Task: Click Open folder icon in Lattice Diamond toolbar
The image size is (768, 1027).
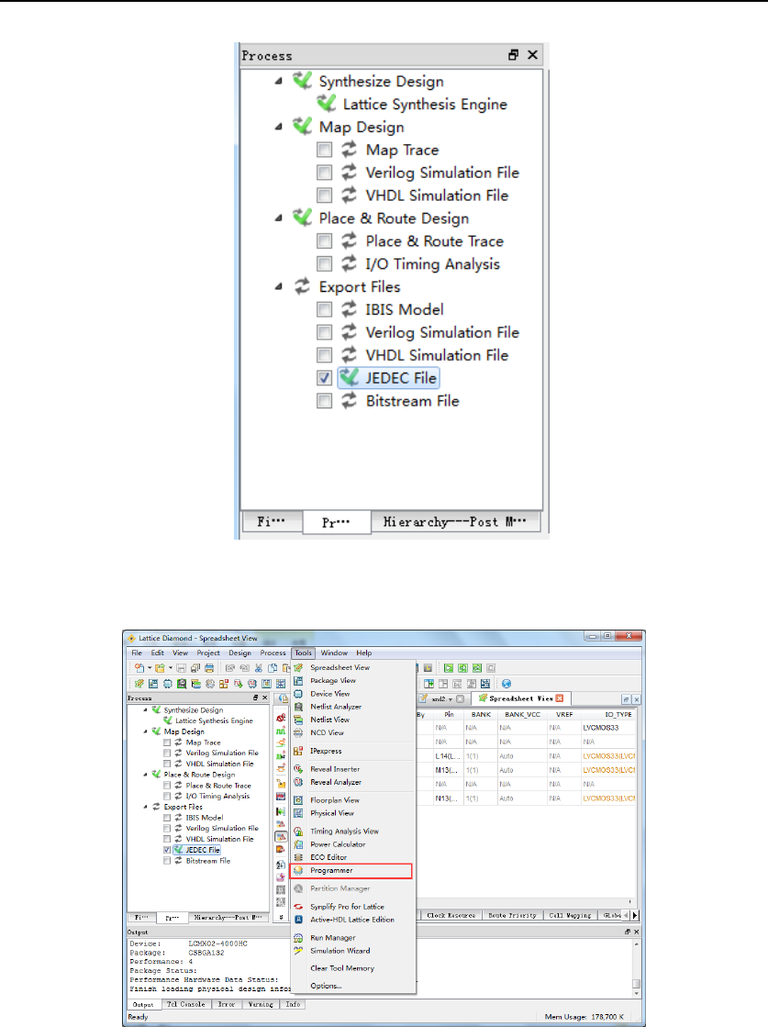Action: 160,668
